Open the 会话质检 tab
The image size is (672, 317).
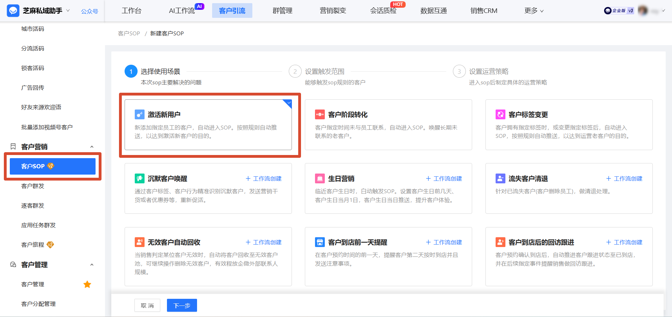(383, 11)
